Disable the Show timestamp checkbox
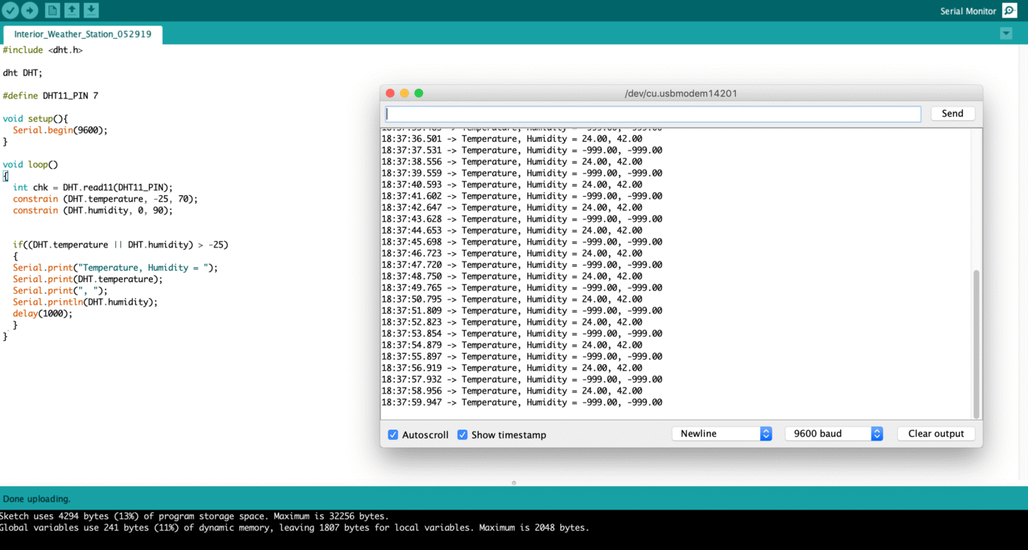This screenshot has width=1028, height=550. click(463, 435)
